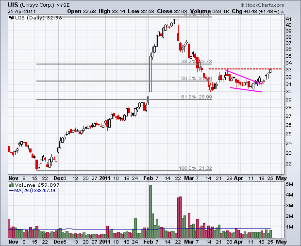
Task: Click the May label under the volume panel
Action: (x=281, y=242)
